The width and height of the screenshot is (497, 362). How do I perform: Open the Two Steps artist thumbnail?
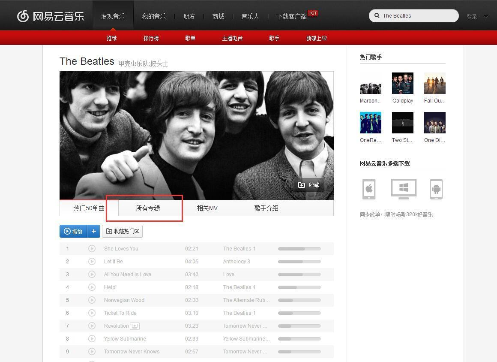point(403,123)
